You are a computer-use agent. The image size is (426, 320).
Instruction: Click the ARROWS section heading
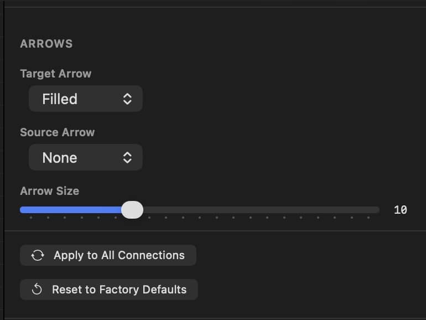(46, 44)
